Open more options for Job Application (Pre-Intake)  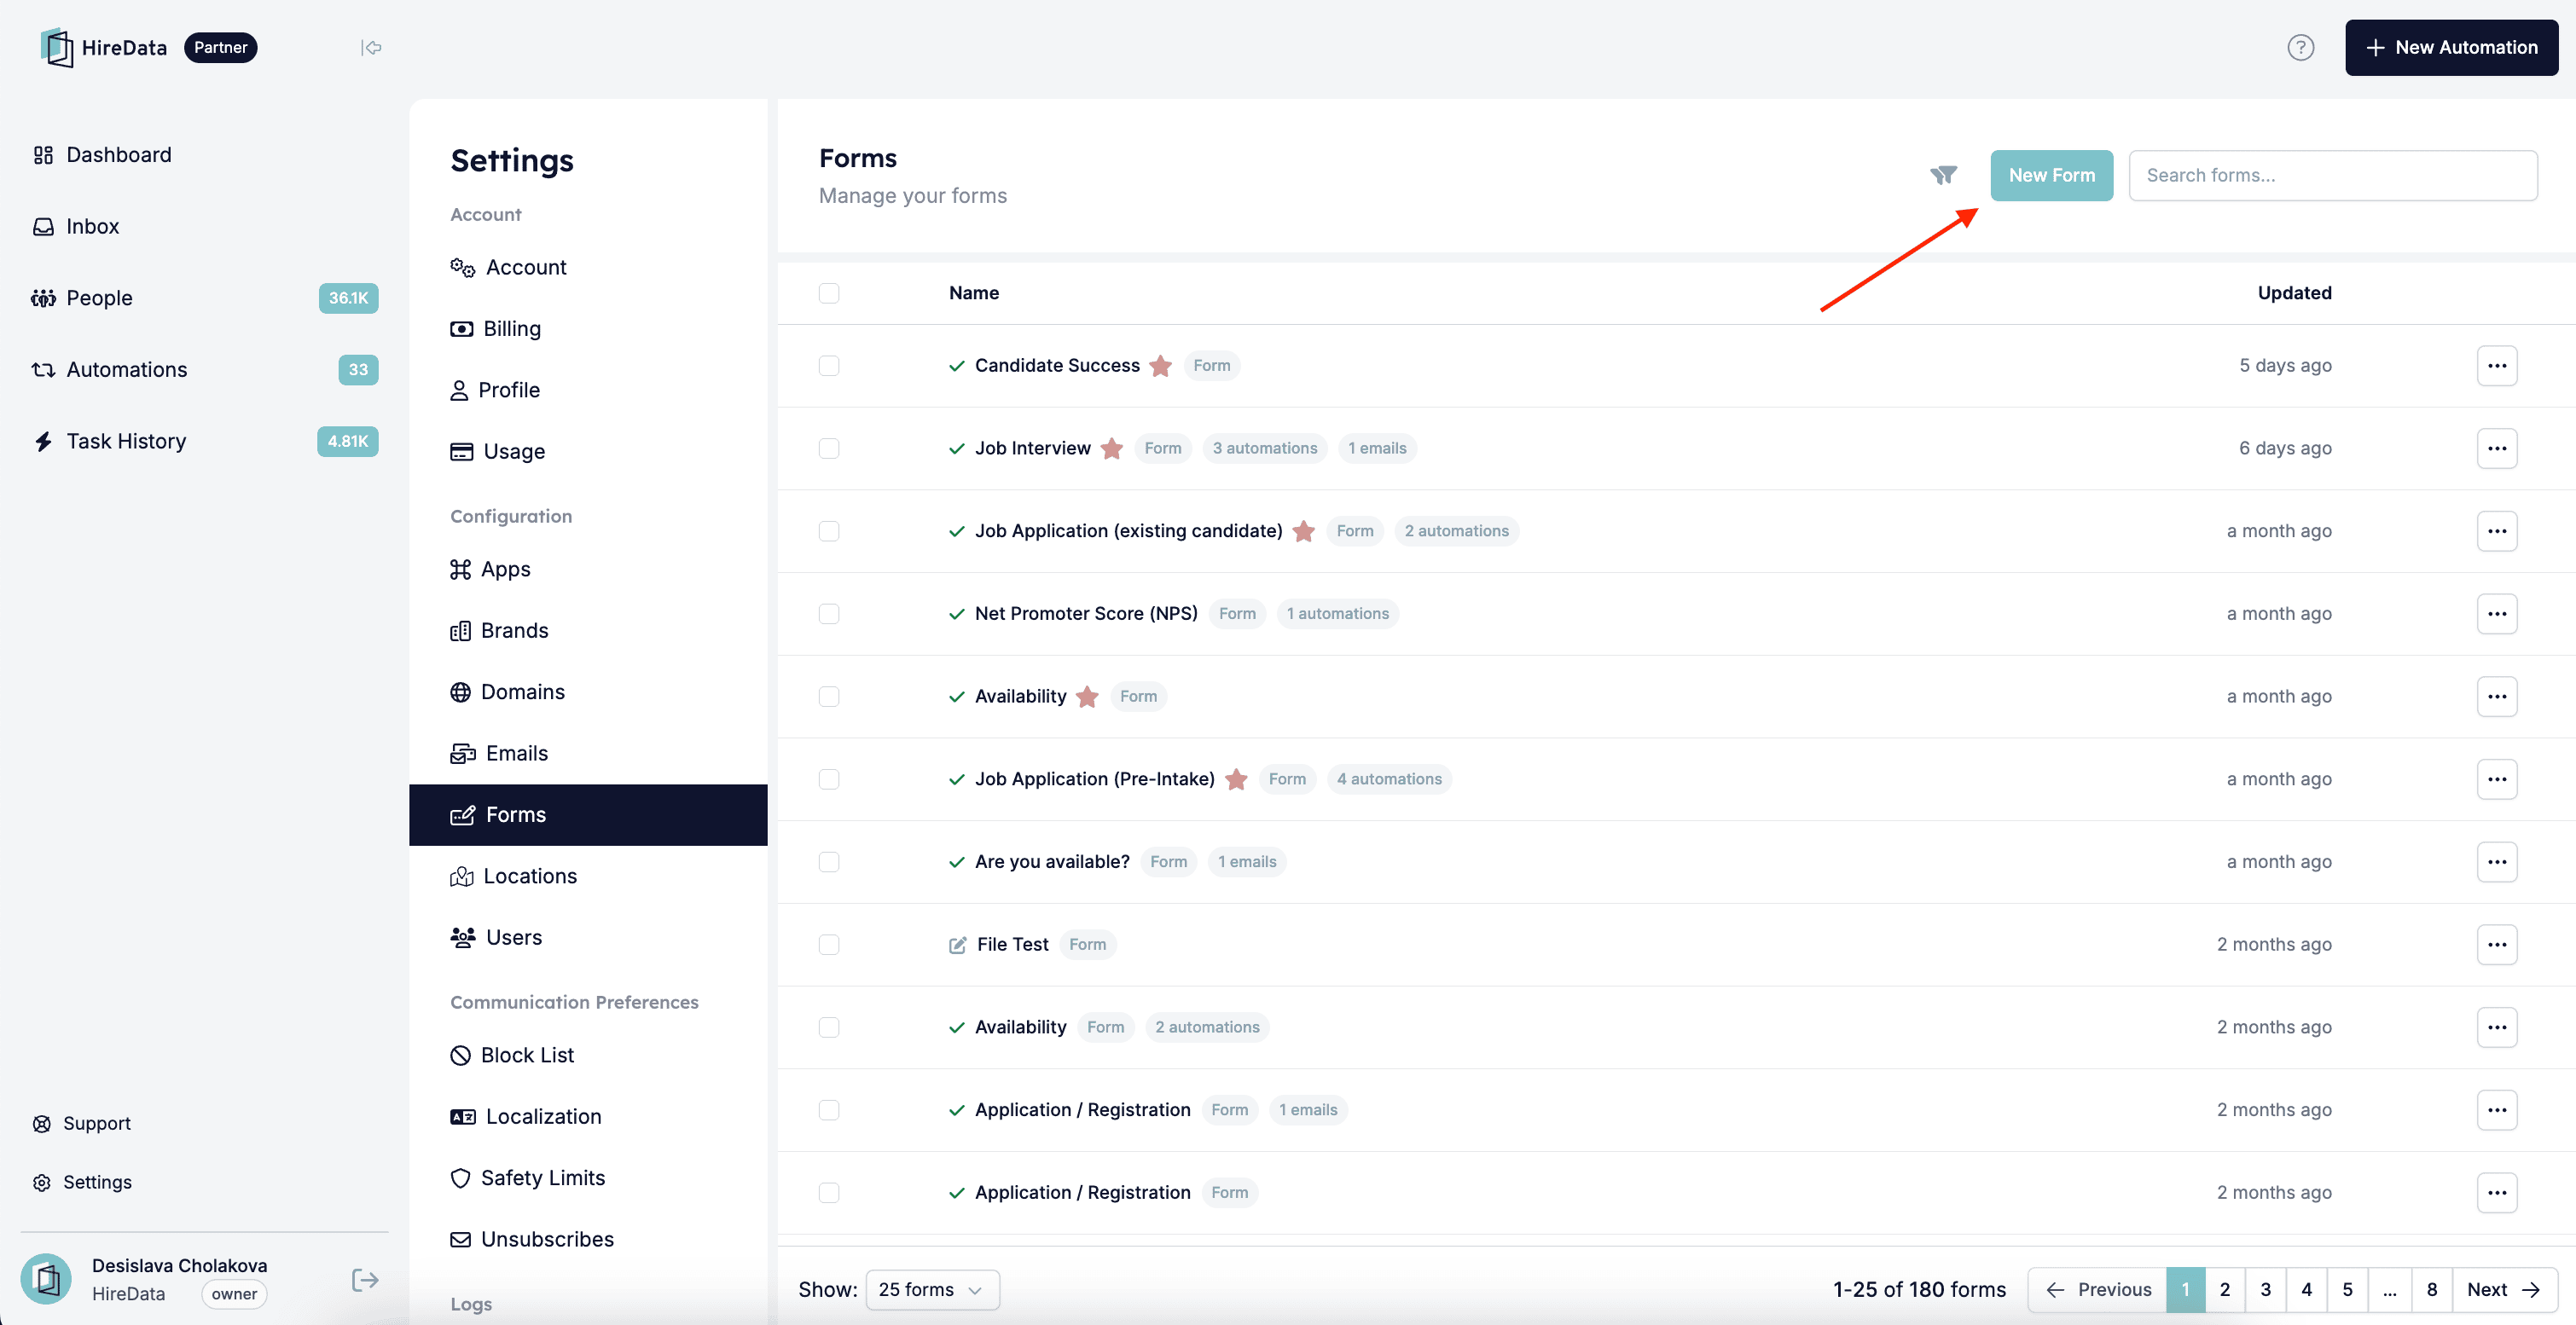coord(2496,779)
